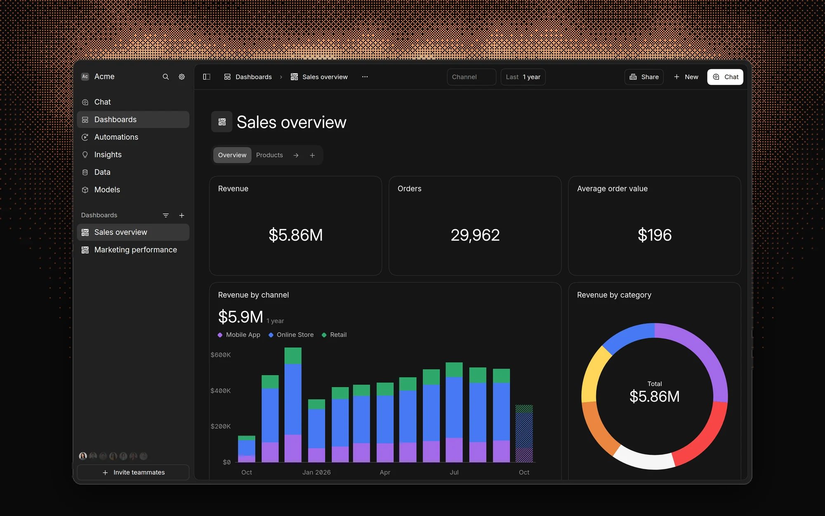
Task: Click Sales overview breadcrumb
Action: pos(319,77)
